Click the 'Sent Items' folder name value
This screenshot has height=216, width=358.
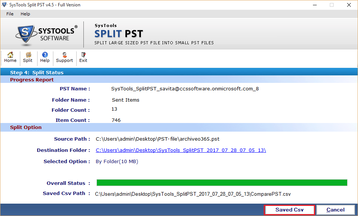tap(125, 100)
